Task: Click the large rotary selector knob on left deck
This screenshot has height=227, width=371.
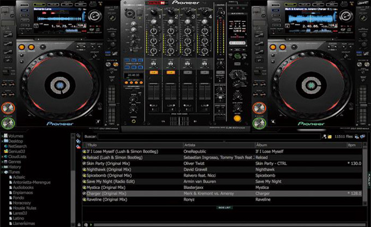Action: tap(94, 16)
